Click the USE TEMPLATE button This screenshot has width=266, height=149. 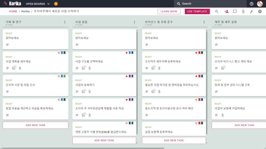(x=197, y=11)
